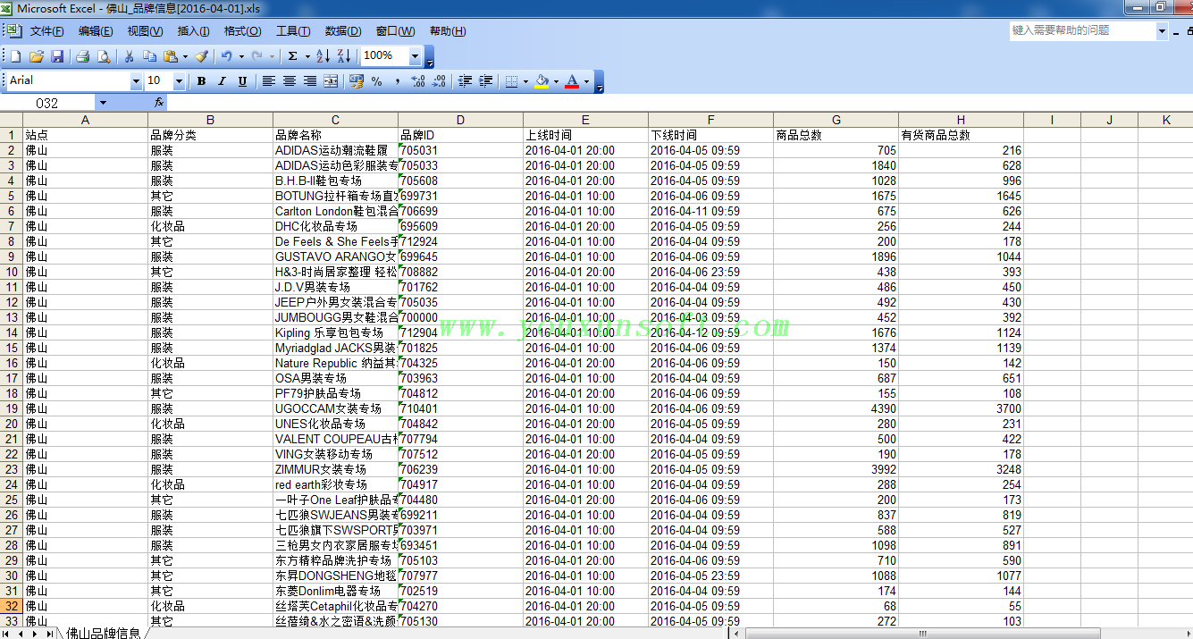Open the 编辑(E) menu
The height and width of the screenshot is (639, 1193).
point(95,31)
